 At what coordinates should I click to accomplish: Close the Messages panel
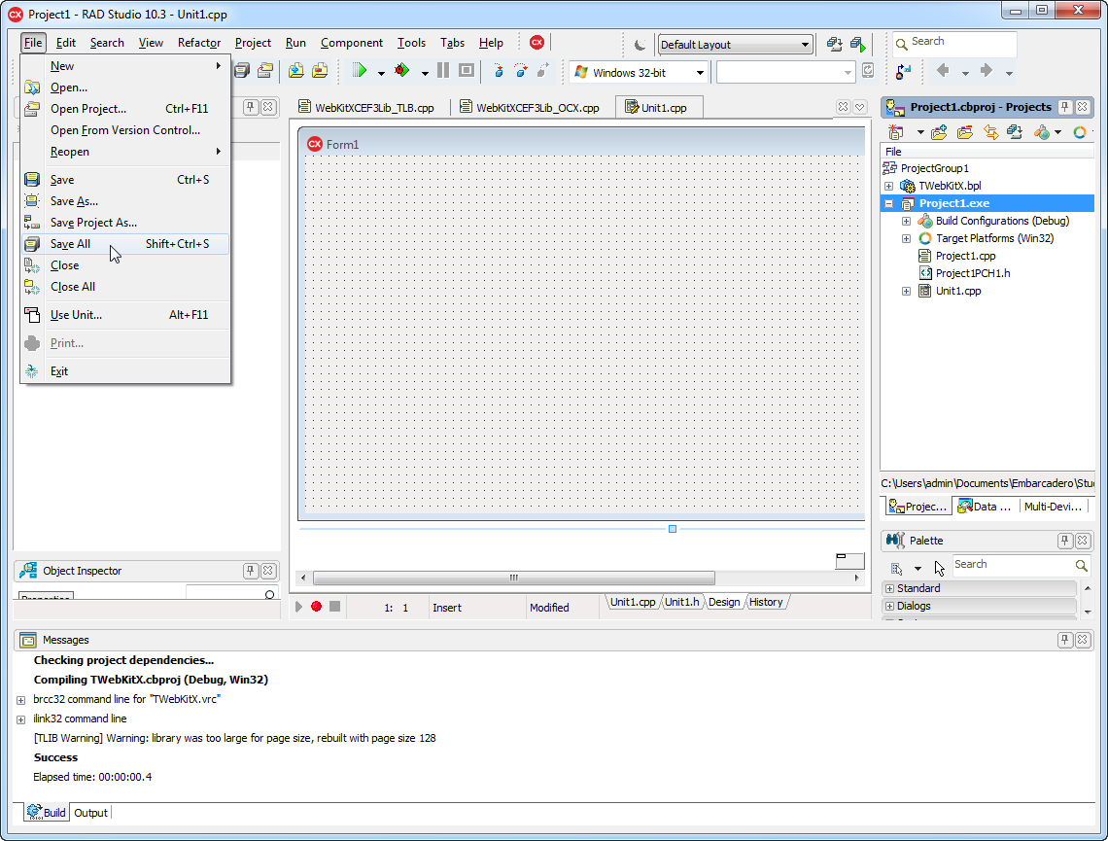click(x=1083, y=640)
